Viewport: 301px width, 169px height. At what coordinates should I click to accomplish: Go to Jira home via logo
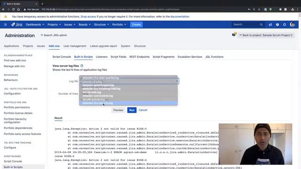click(17, 24)
